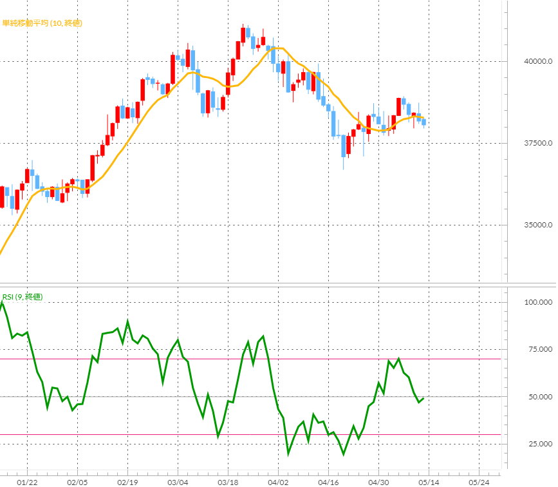Click the 75.000 RSI axis label

540,349
